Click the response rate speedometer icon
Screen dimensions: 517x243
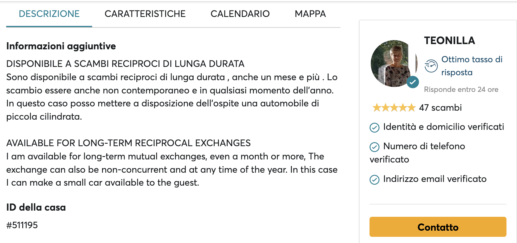point(431,66)
